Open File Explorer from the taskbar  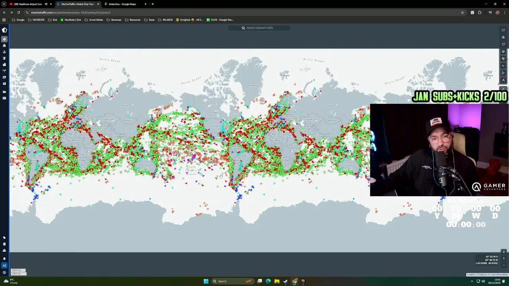click(x=277, y=281)
